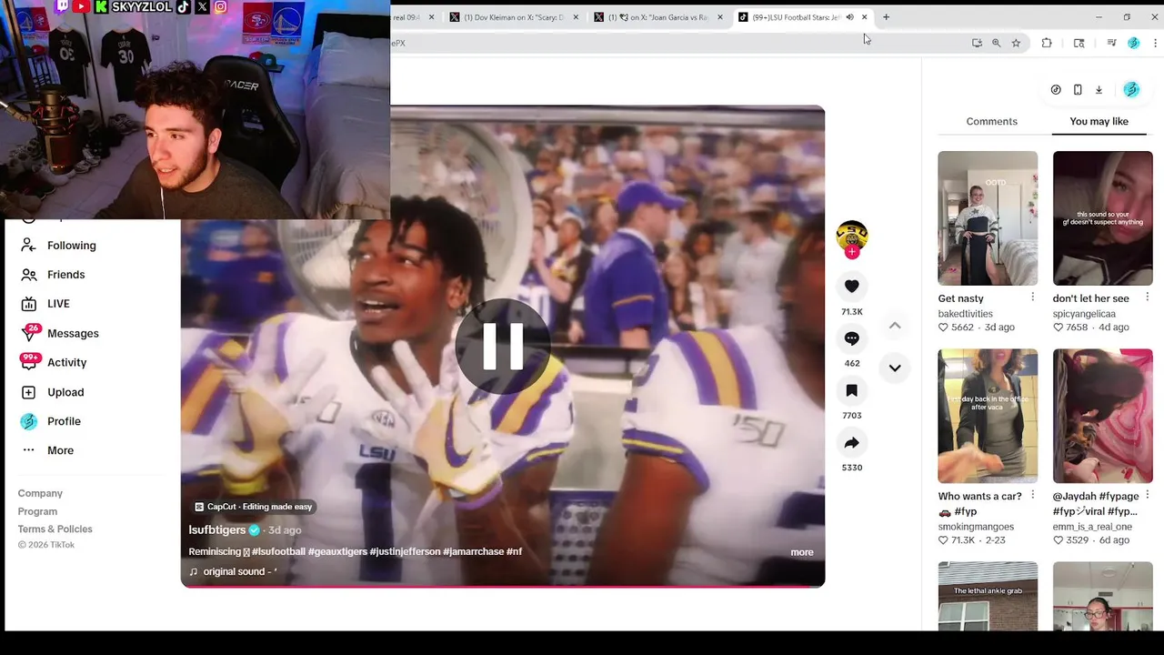Close the Dov Kleiman on X tab
This screenshot has height=655, width=1164.
point(576,17)
